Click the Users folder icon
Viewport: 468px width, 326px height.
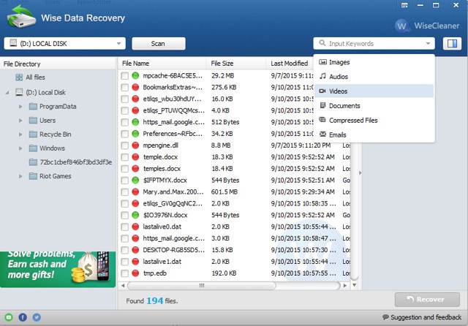click(x=33, y=121)
